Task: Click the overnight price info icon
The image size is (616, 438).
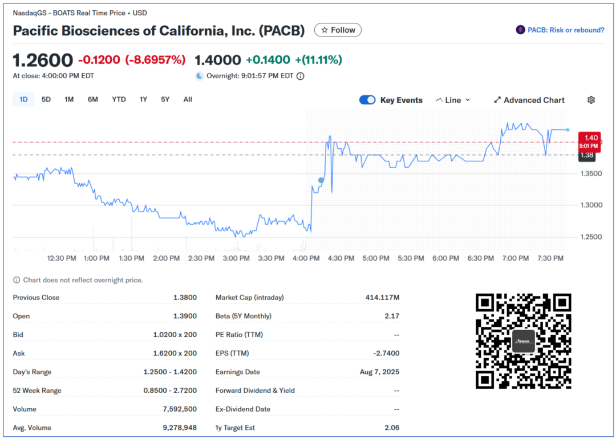Action: 300,76
